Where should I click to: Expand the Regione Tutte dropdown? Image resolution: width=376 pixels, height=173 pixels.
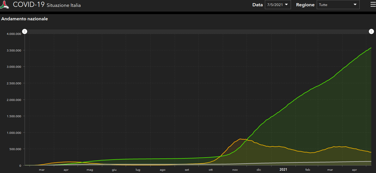(338, 5)
